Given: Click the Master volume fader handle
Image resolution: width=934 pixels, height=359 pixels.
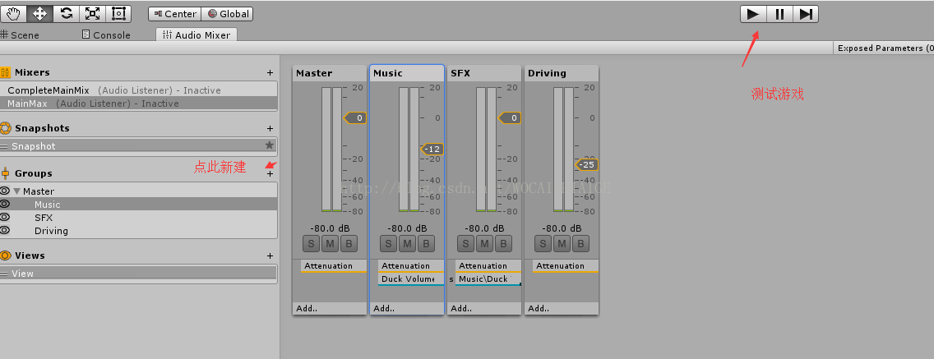Looking at the screenshot, I should pos(356,117).
